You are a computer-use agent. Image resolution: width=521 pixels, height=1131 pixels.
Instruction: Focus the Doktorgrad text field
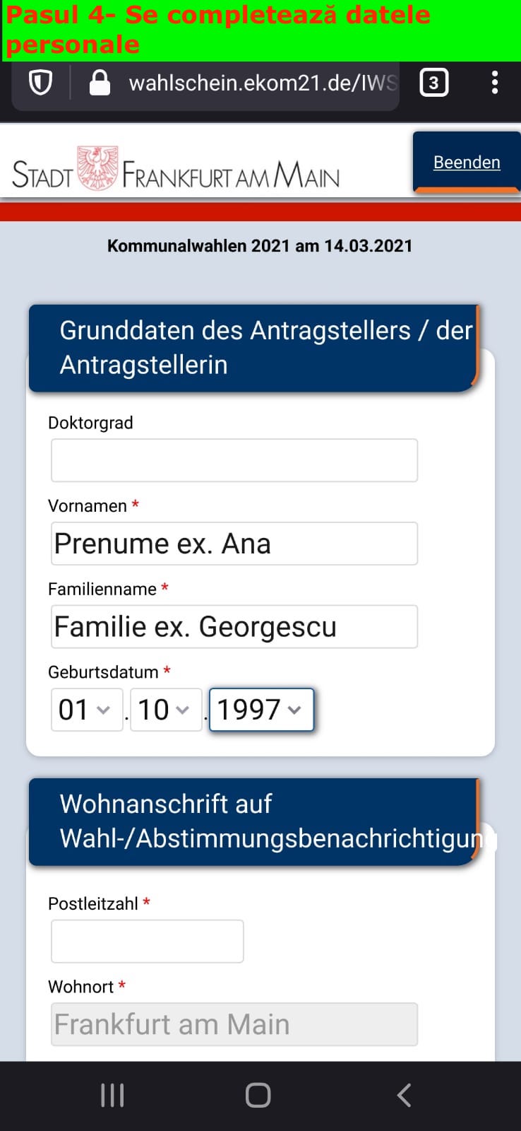pos(234,460)
